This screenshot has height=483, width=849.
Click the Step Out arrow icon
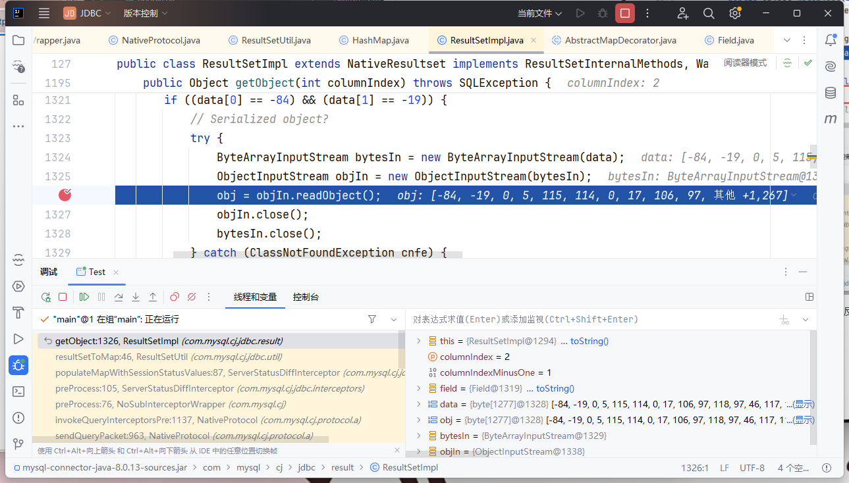(x=153, y=297)
